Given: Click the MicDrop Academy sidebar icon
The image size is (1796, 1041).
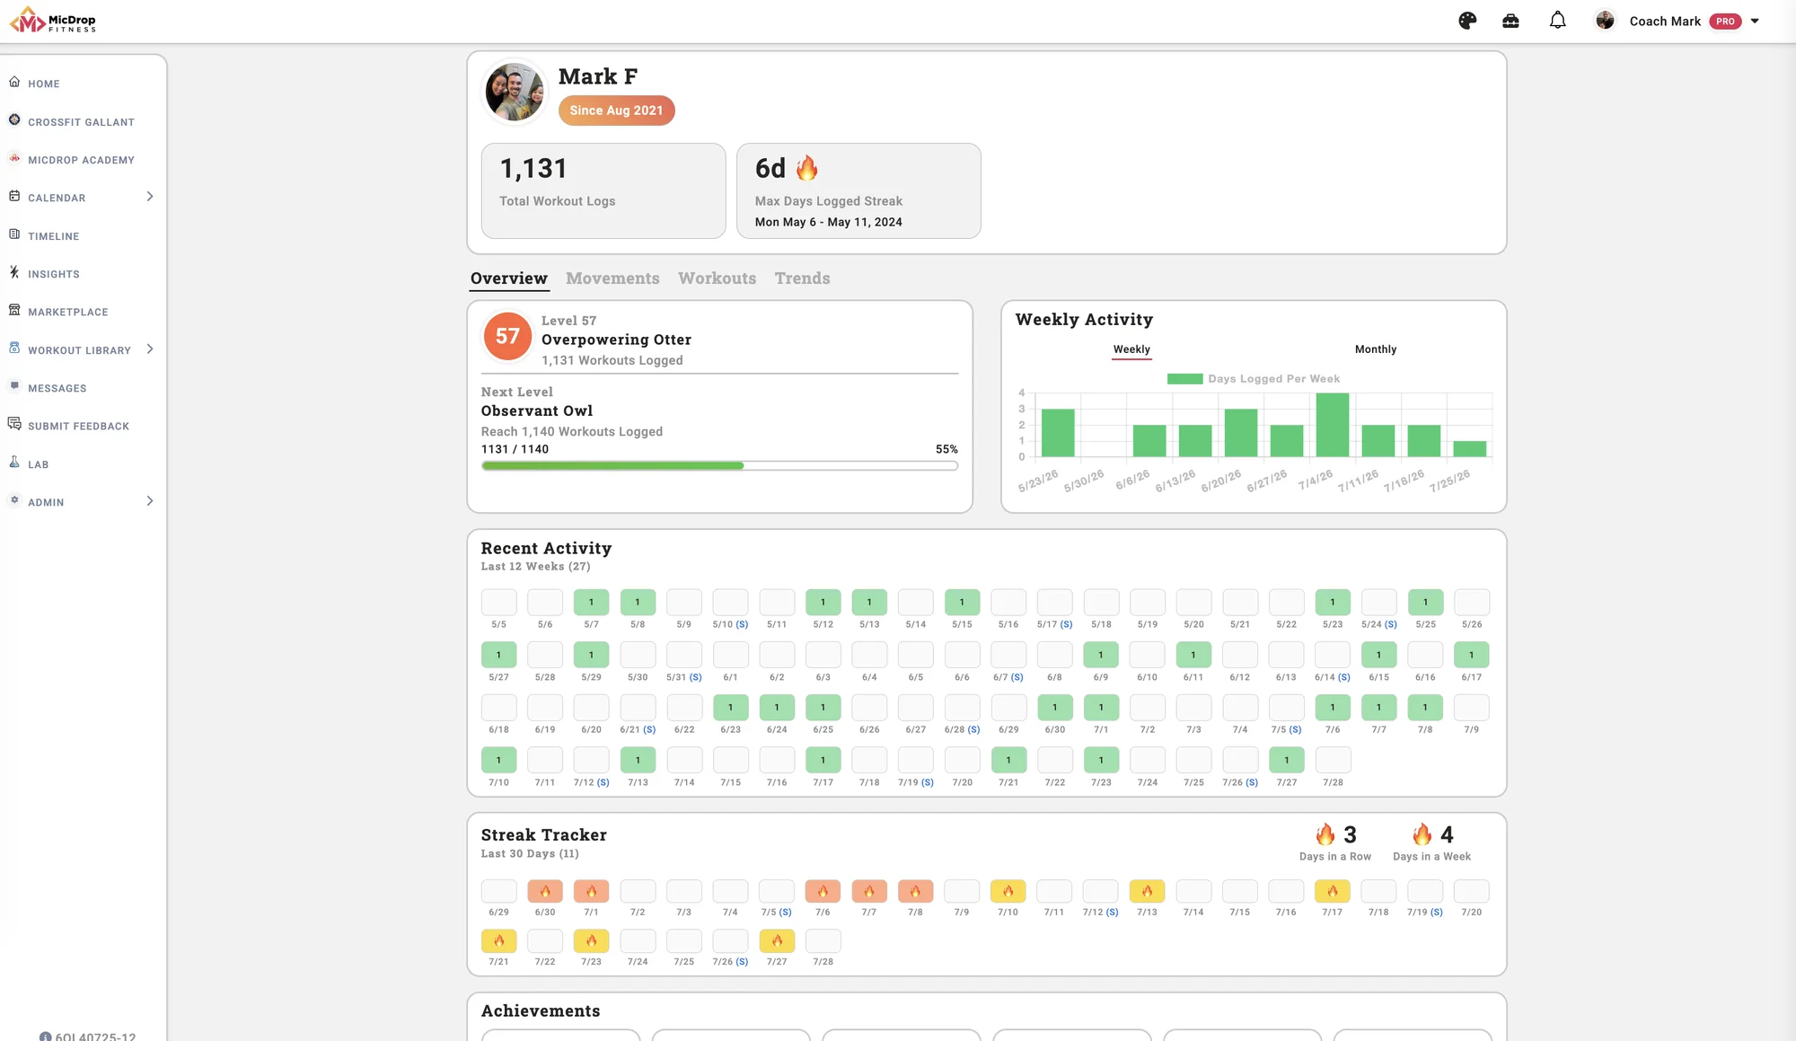Looking at the screenshot, I should (14, 158).
